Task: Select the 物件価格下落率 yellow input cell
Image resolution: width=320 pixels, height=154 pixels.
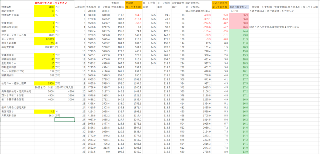Action: pos(44,15)
